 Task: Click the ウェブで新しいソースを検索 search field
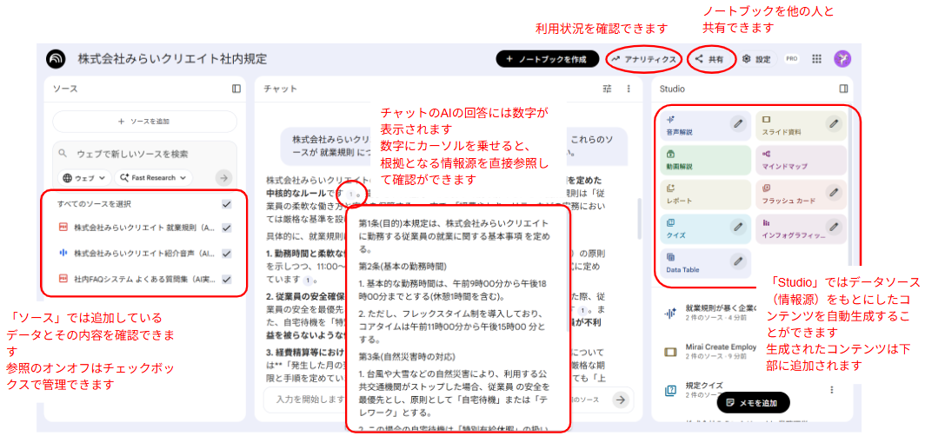(143, 154)
